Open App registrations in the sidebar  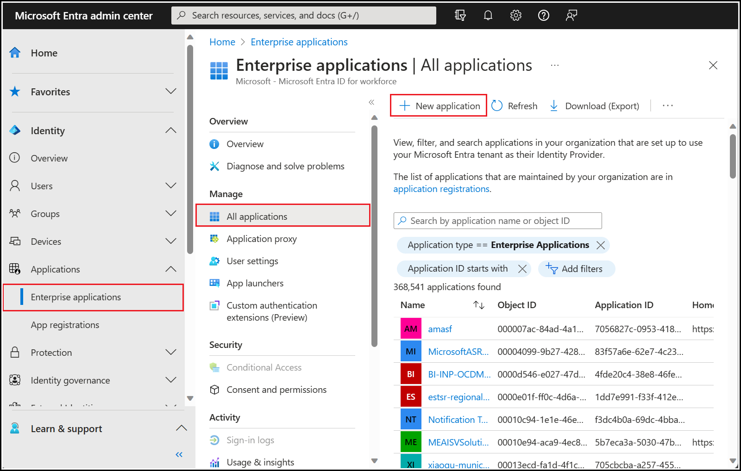pyautogui.click(x=65, y=325)
